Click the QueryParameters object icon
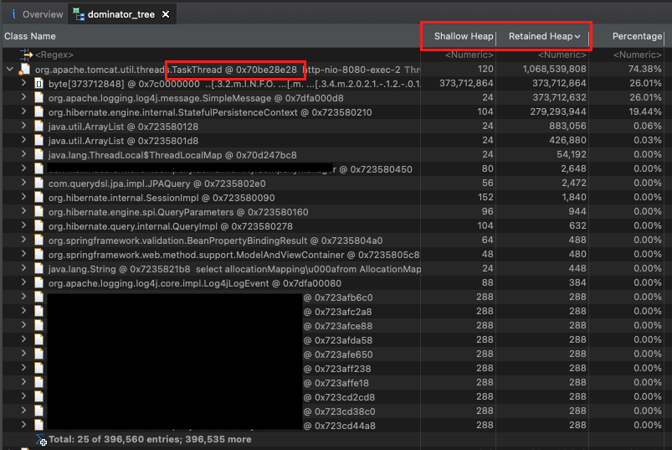Viewport: 672px width, 450px height. tap(39, 211)
